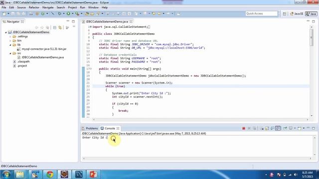Open the Run button dropdown arrow
This screenshot has height=179, width=319.
tap(72, 13)
